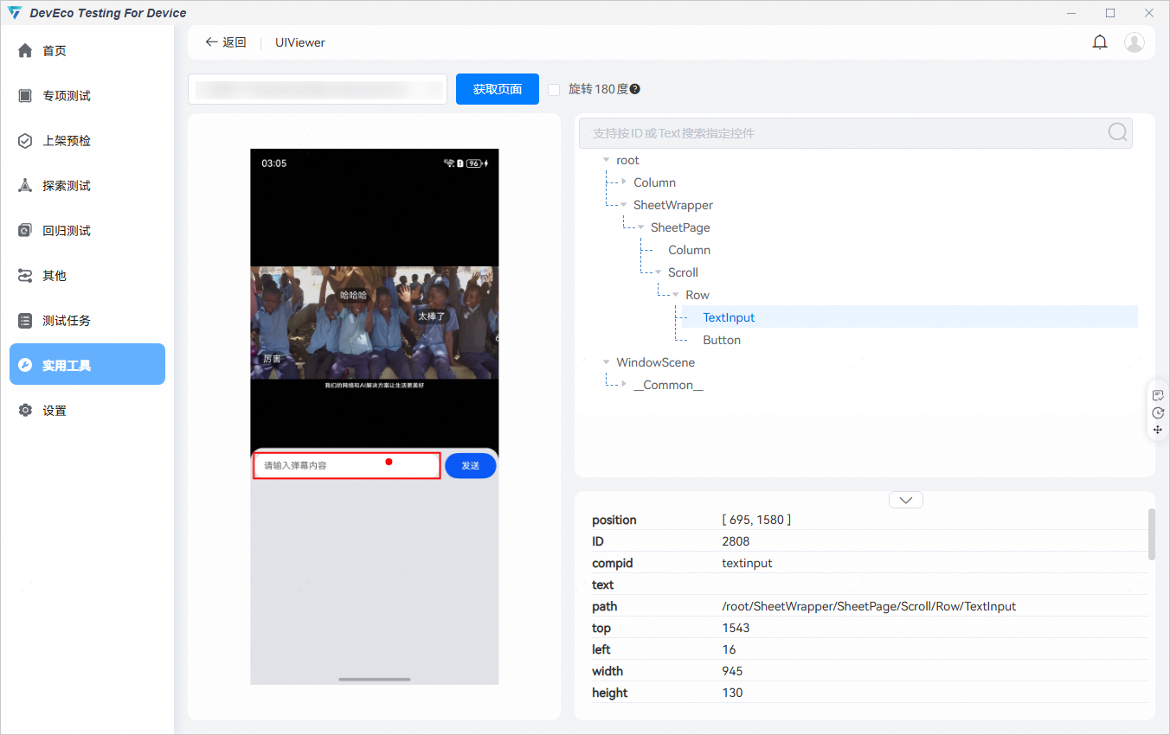
Task: Click the DevEco Testing logo icon
Action: click(15, 13)
